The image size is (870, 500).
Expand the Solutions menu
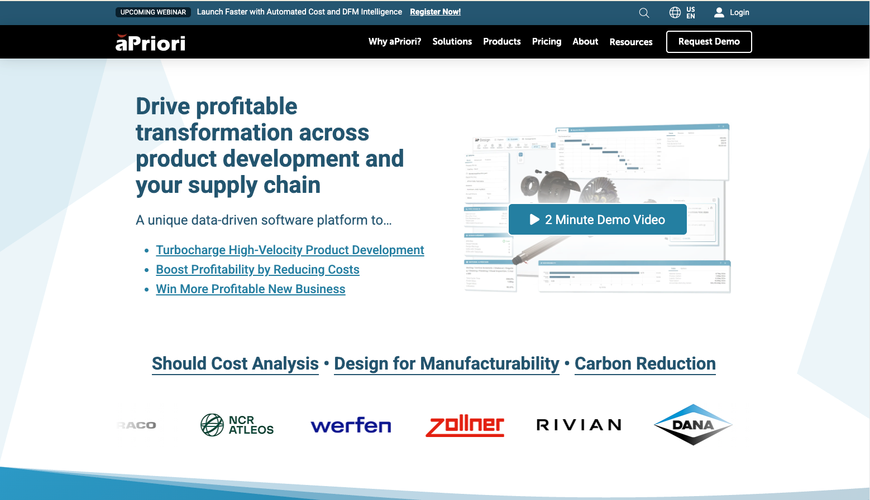pos(452,42)
